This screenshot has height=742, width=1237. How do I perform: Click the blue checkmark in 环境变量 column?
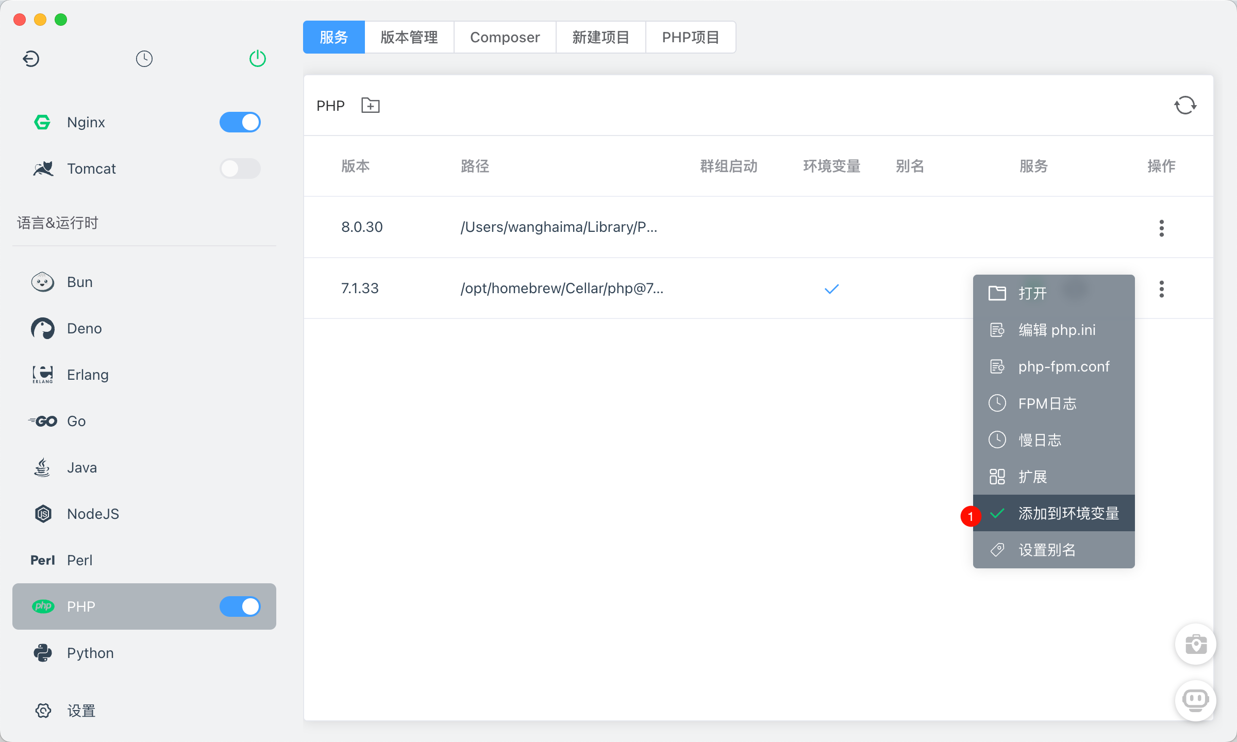832,289
